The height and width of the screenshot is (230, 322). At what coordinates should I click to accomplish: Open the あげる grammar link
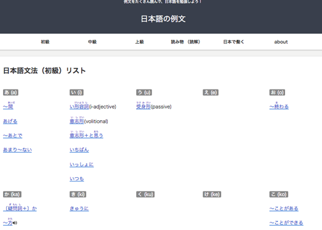(x=10, y=121)
